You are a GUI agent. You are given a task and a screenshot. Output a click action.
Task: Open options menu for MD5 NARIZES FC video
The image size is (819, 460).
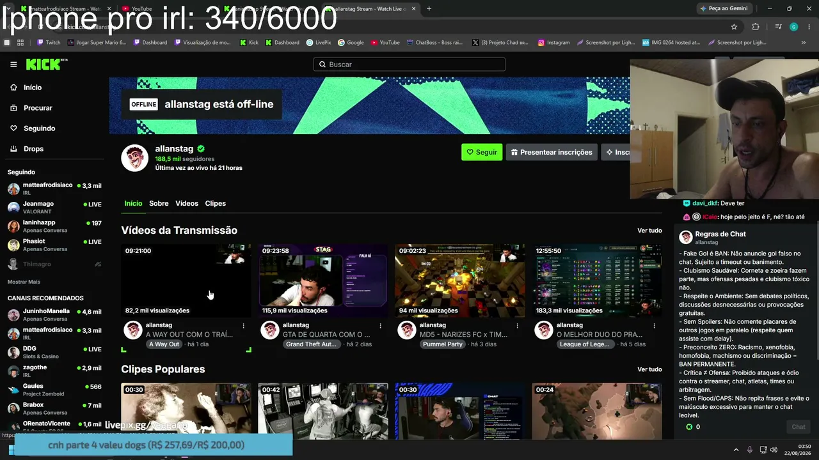pyautogui.click(x=517, y=326)
